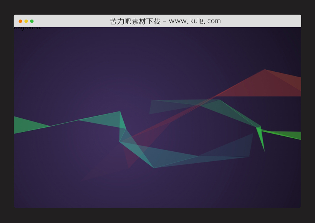315x223 pixels.
Task: Click the yellow dot in the title bar
Action: (x=26, y=21)
